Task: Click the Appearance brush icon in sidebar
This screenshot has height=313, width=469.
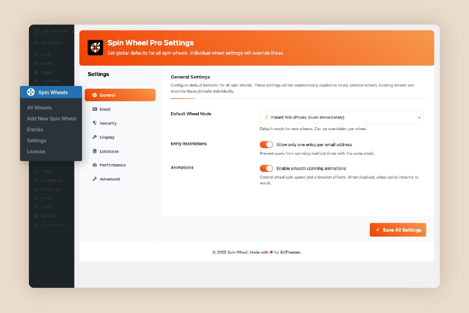Action: point(36,181)
